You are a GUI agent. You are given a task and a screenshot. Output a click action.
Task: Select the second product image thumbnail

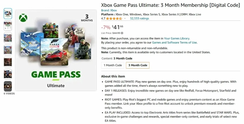pos(8,26)
